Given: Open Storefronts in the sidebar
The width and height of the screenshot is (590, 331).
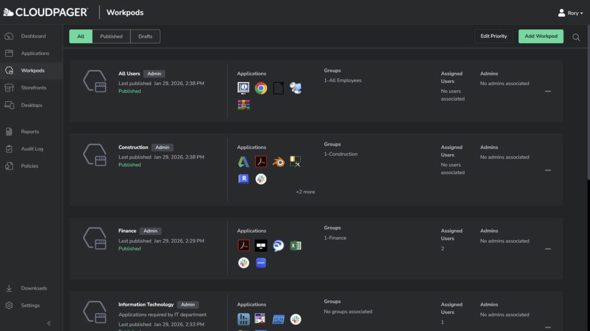Looking at the screenshot, I should (32, 88).
